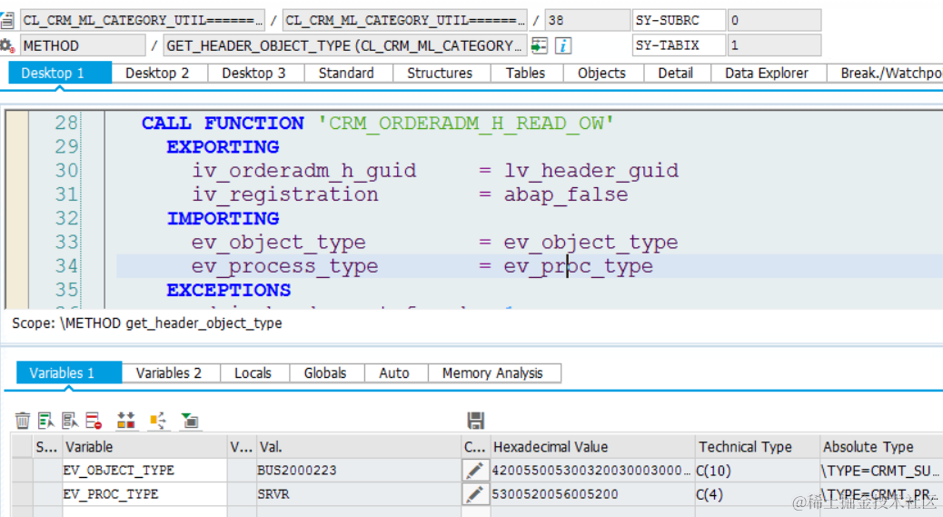Switch to the Desktop 2 tab
Viewport: 943px width, 517px height.
(157, 74)
